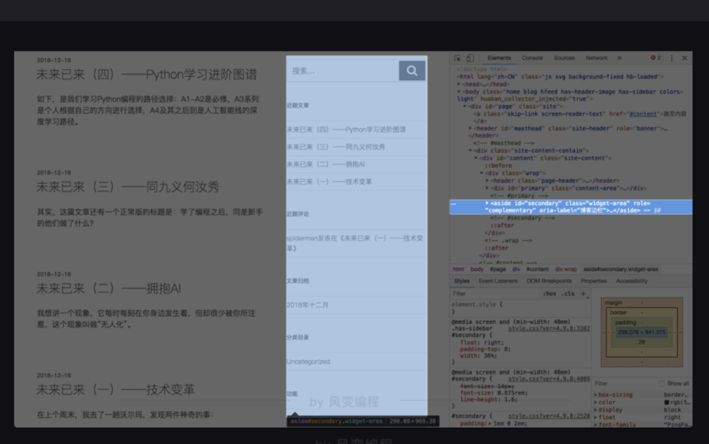
Task: Expand the font-family computed property
Action: point(595,424)
